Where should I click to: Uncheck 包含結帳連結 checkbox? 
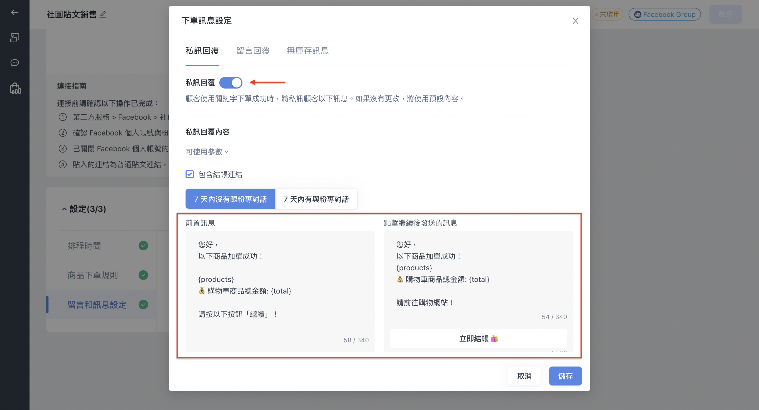pos(190,174)
